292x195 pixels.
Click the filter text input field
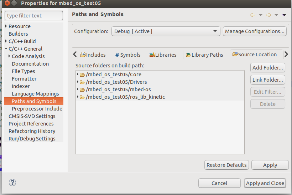[x=34, y=16]
